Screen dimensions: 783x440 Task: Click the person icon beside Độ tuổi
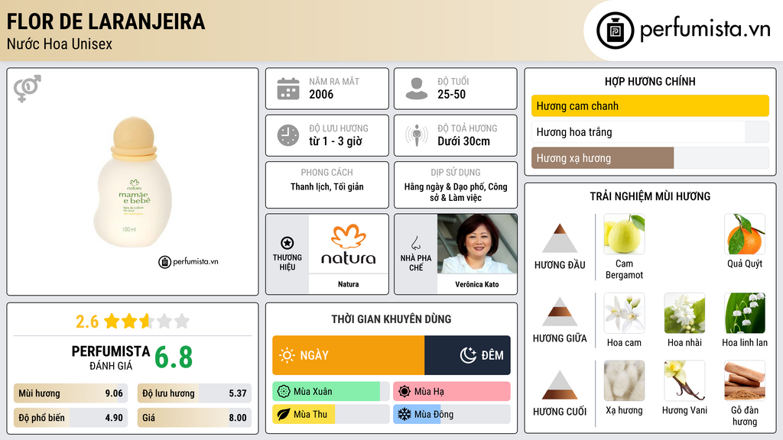click(x=417, y=89)
